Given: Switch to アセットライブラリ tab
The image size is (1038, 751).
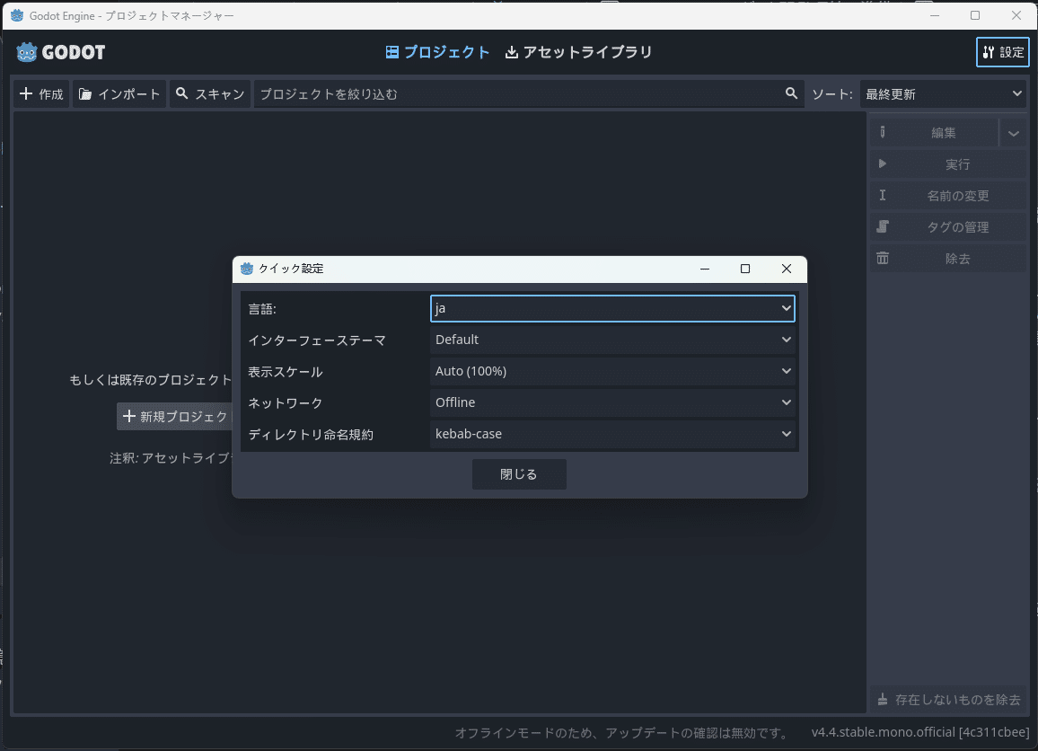Looking at the screenshot, I should [x=578, y=52].
